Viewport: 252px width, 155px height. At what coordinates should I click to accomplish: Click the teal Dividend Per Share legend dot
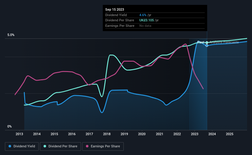point(45,146)
